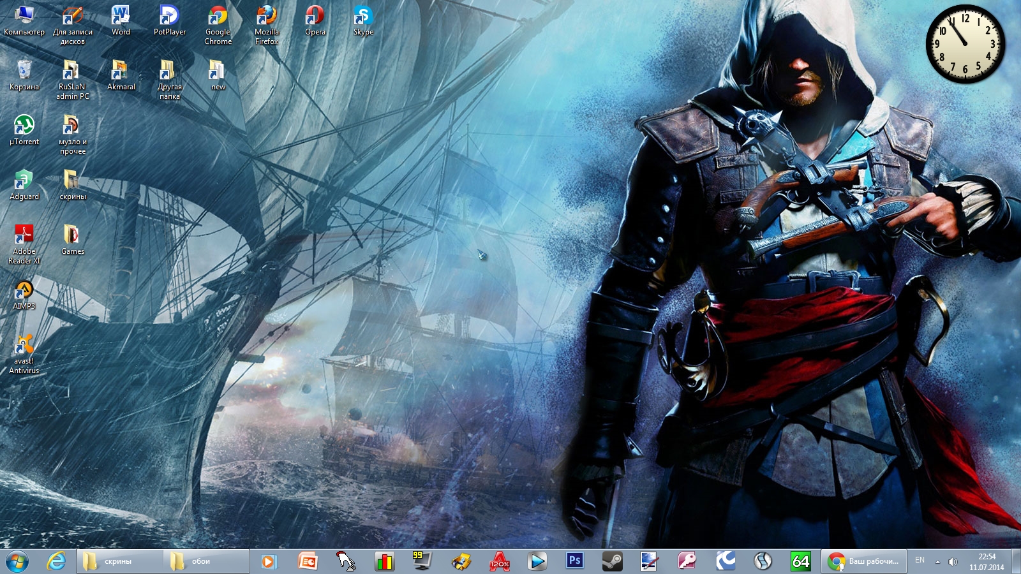Select the Mozilla Firefox desktop shortcut
The image size is (1021, 574).
pos(266,25)
